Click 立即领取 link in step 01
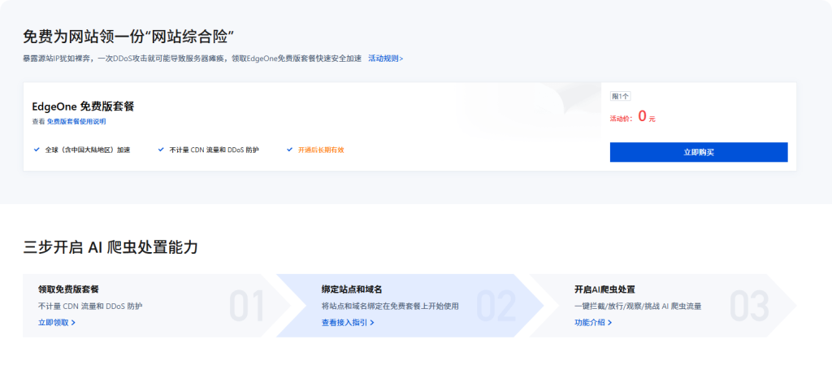832x370 pixels. [57, 322]
